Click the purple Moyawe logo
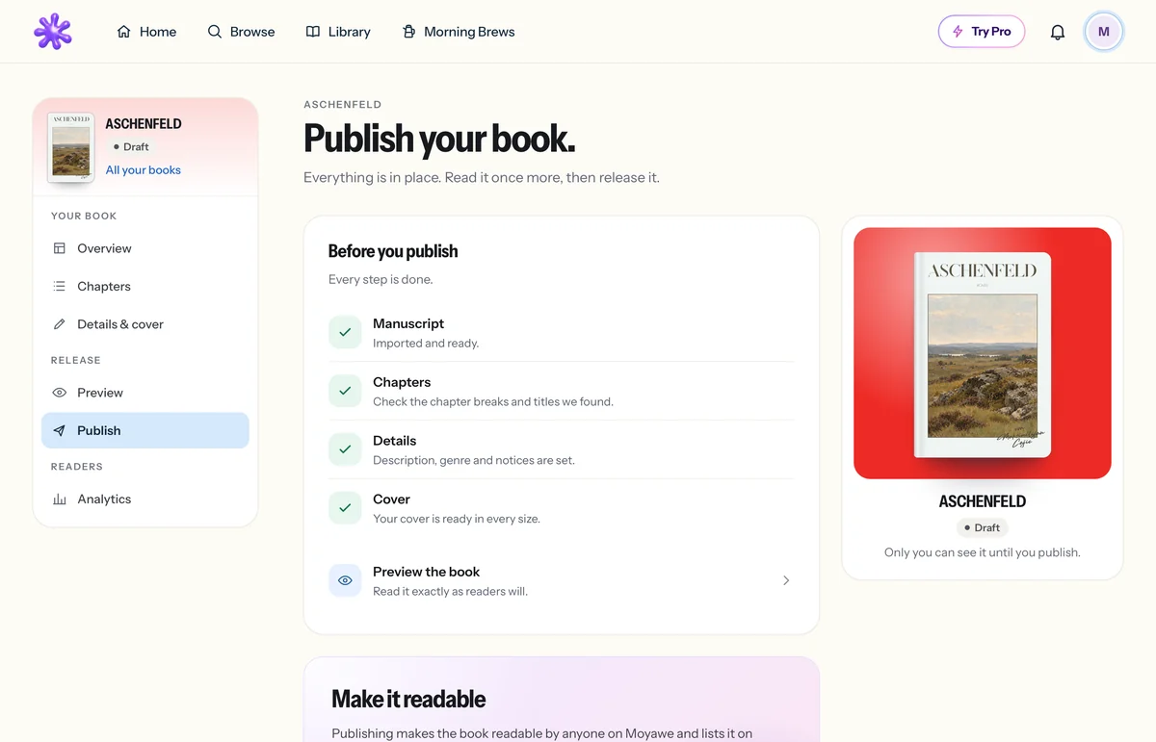Image resolution: width=1156 pixels, height=742 pixels. point(53,32)
